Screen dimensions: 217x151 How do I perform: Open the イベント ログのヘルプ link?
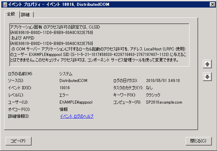pyautogui.click(x=77, y=116)
